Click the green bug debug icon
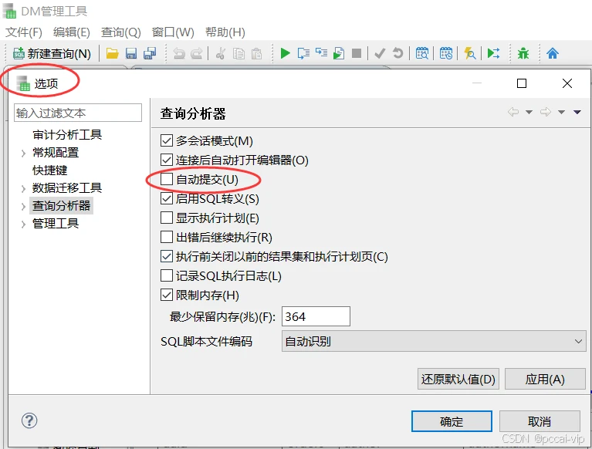Image resolution: width=592 pixels, height=449 pixels. [524, 53]
